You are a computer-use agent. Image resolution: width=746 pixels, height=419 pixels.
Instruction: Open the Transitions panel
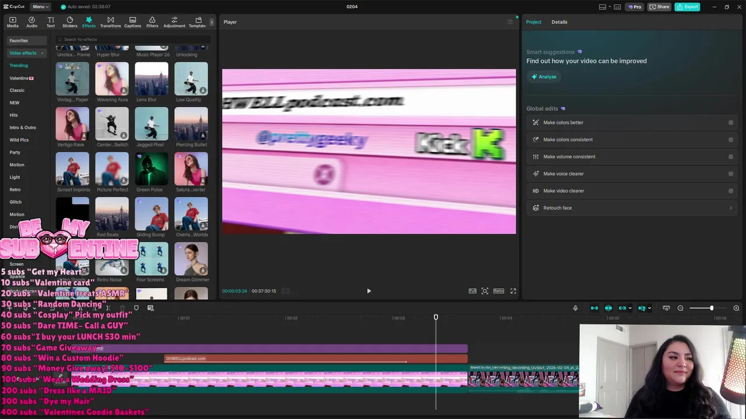coord(110,22)
